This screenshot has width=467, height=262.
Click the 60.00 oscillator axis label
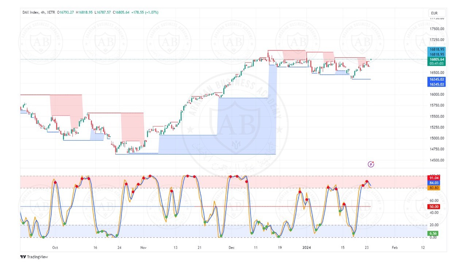[x=434, y=201]
